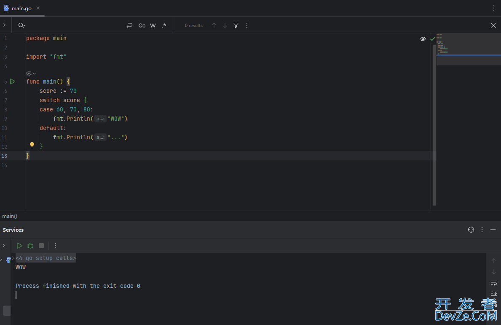Image resolution: width=501 pixels, height=325 pixels.
Task: Expand the replace field chevron
Action: coord(5,25)
